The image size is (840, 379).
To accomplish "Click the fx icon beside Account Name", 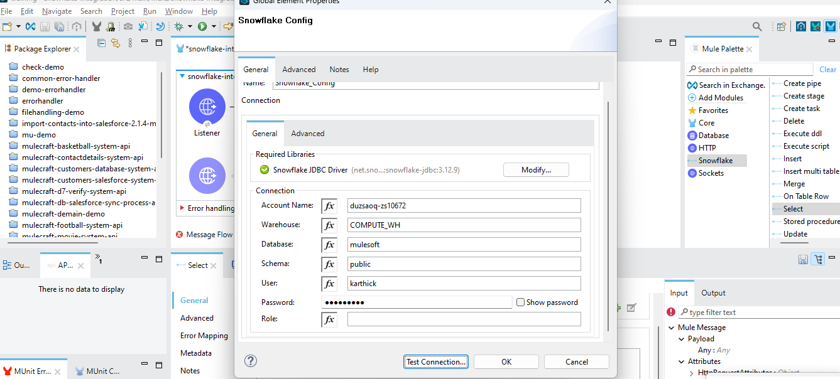I will (x=329, y=206).
